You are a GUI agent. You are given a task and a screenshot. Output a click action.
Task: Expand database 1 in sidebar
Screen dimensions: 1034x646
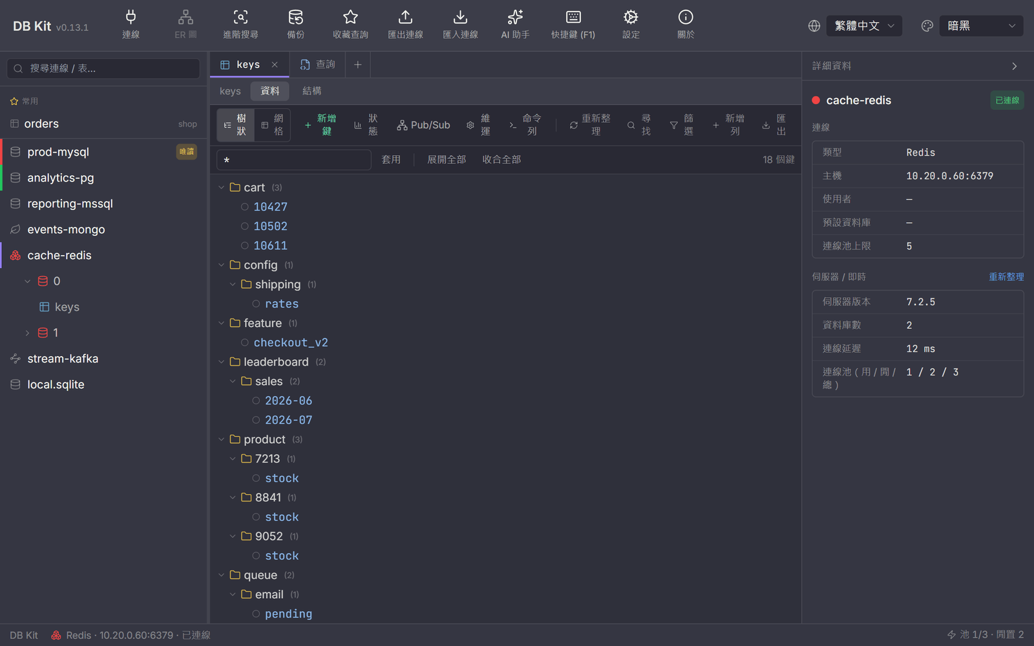(27, 333)
